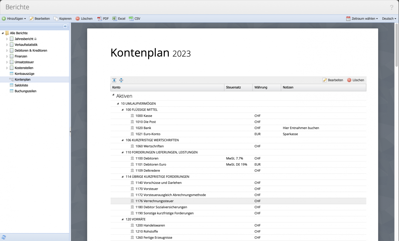Viewport: 399px width, 241px height.
Task: Collapse the 100 FLÜSSIGE MITTEL group
Action: pyautogui.click(x=122, y=110)
